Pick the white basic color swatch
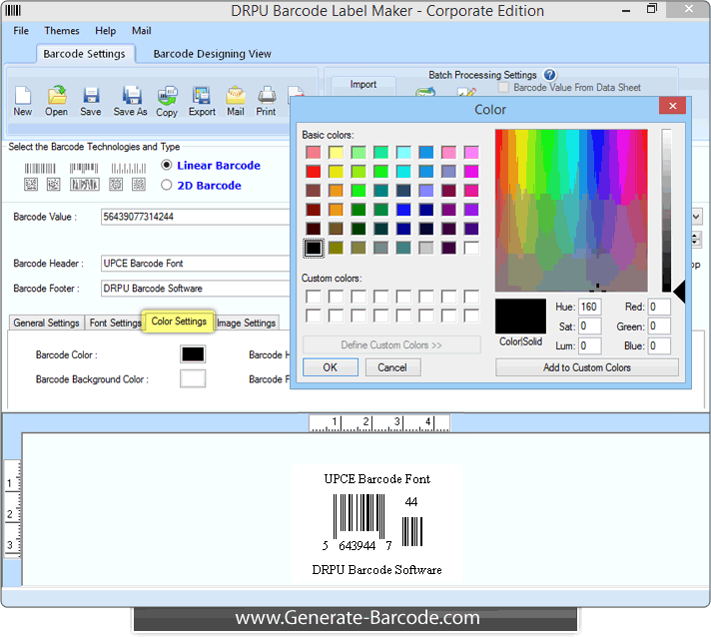 tap(471, 248)
